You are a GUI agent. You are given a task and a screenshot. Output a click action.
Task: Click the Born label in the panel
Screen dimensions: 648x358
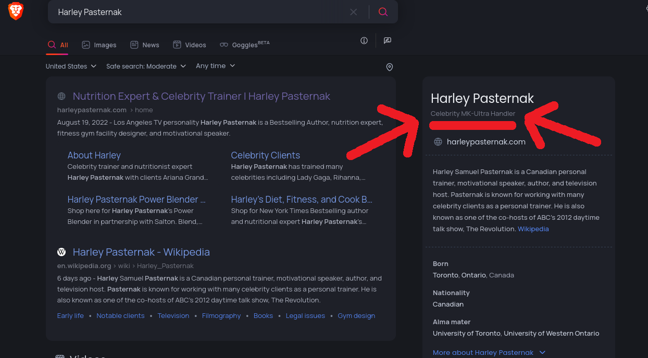coord(441,263)
